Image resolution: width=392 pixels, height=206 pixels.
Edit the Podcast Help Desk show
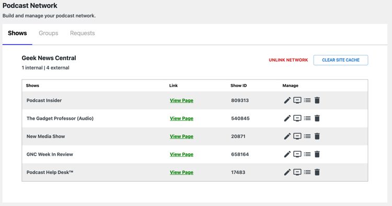(x=287, y=172)
